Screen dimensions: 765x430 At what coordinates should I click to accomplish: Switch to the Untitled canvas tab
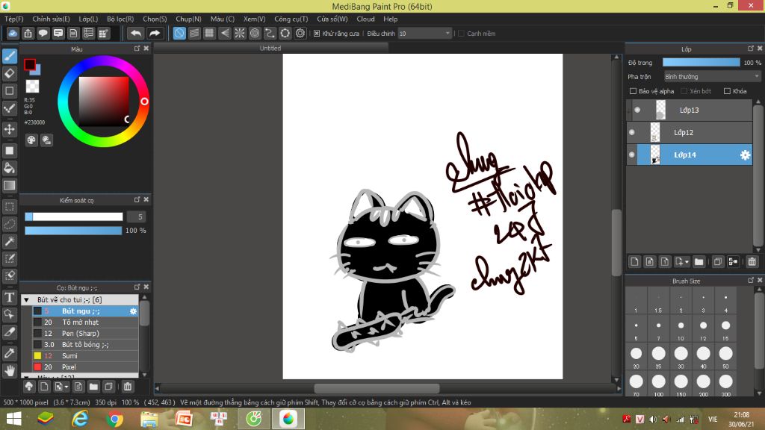270,49
